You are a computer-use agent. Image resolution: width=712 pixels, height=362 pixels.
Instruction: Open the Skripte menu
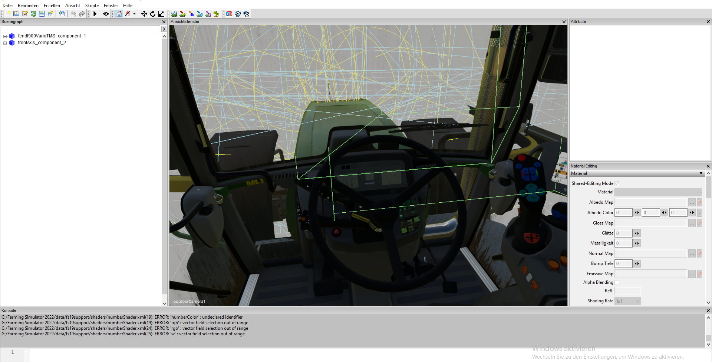[x=92, y=6]
